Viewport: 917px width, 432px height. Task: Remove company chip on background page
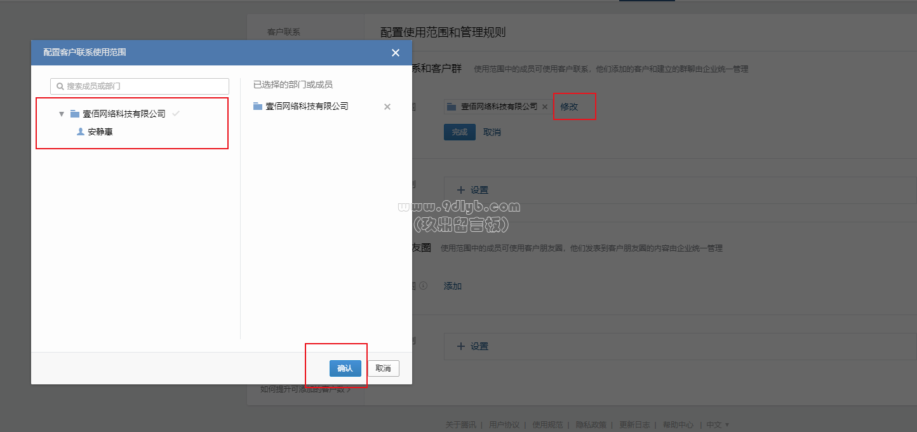click(x=545, y=107)
